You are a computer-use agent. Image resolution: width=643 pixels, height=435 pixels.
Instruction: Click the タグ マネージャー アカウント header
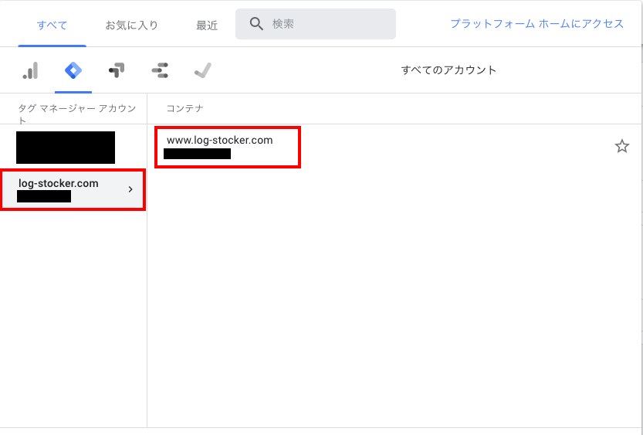point(77,114)
